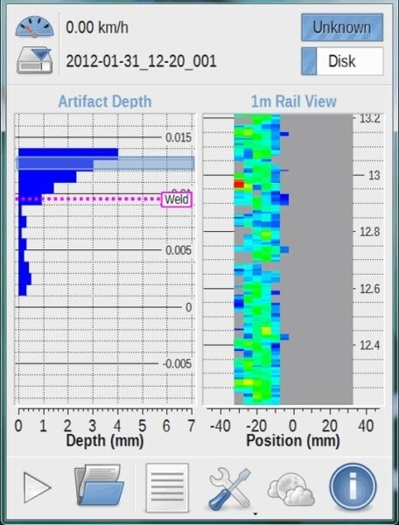399x525 pixels.
Task: Select the 0.00 km/h speed reading
Action: point(97,27)
